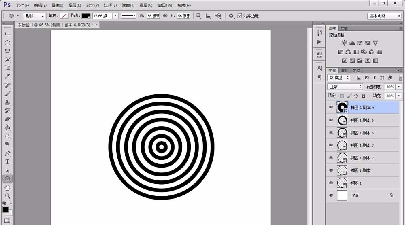Open the 形状 tool mode dropdown
Screen dimensions: 405x225
click(34, 16)
